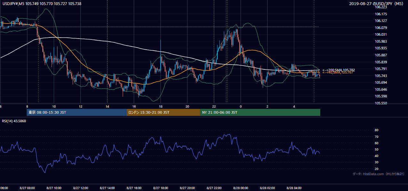
Task: Click the 8/27 08:00 time axis label
Action: click(27, 188)
